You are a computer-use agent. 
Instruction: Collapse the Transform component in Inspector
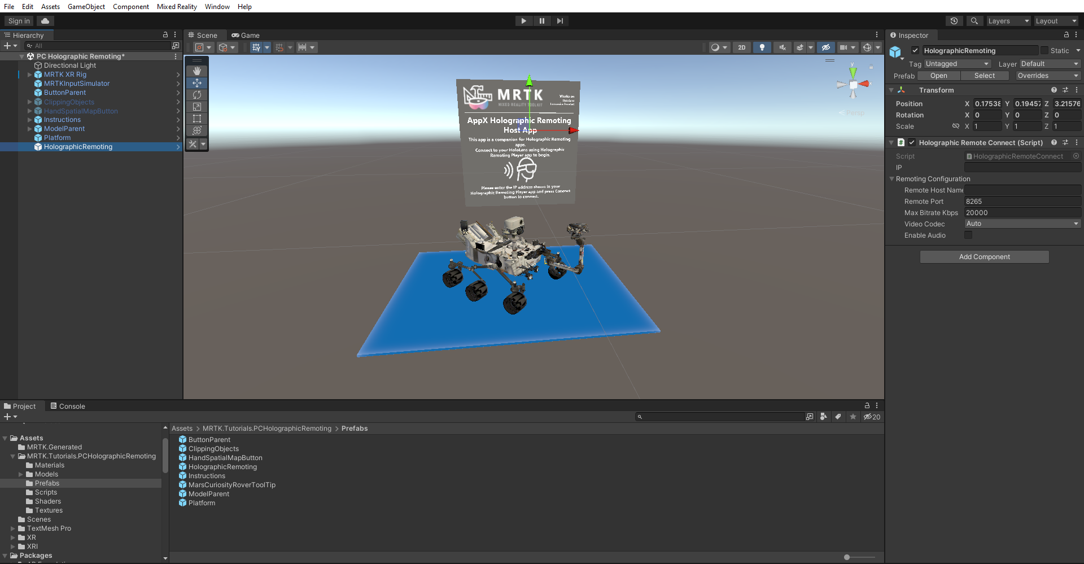[892, 90]
